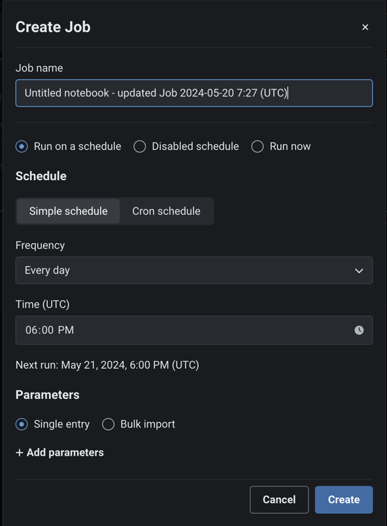This screenshot has height=526, width=387.
Task: Click the minutes value in Time field
Action: pyautogui.click(x=47, y=330)
